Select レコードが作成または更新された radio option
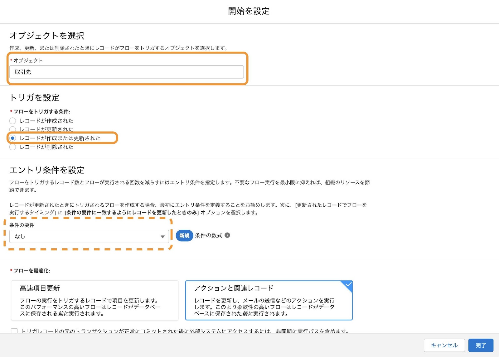This screenshot has height=357, width=499. pyautogui.click(x=12, y=138)
